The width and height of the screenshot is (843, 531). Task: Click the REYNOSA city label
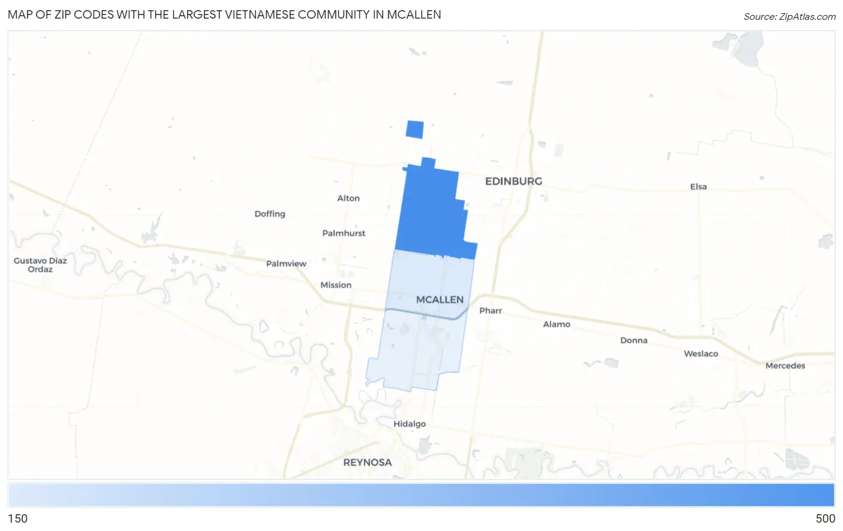tap(368, 462)
